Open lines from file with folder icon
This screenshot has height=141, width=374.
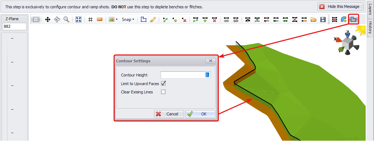tap(314, 19)
